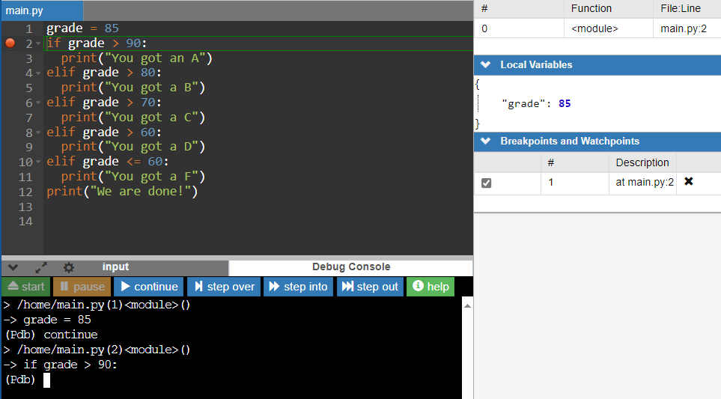Fold the elif block at line 8
Viewport: 721px width, 399px height.
tap(38, 133)
